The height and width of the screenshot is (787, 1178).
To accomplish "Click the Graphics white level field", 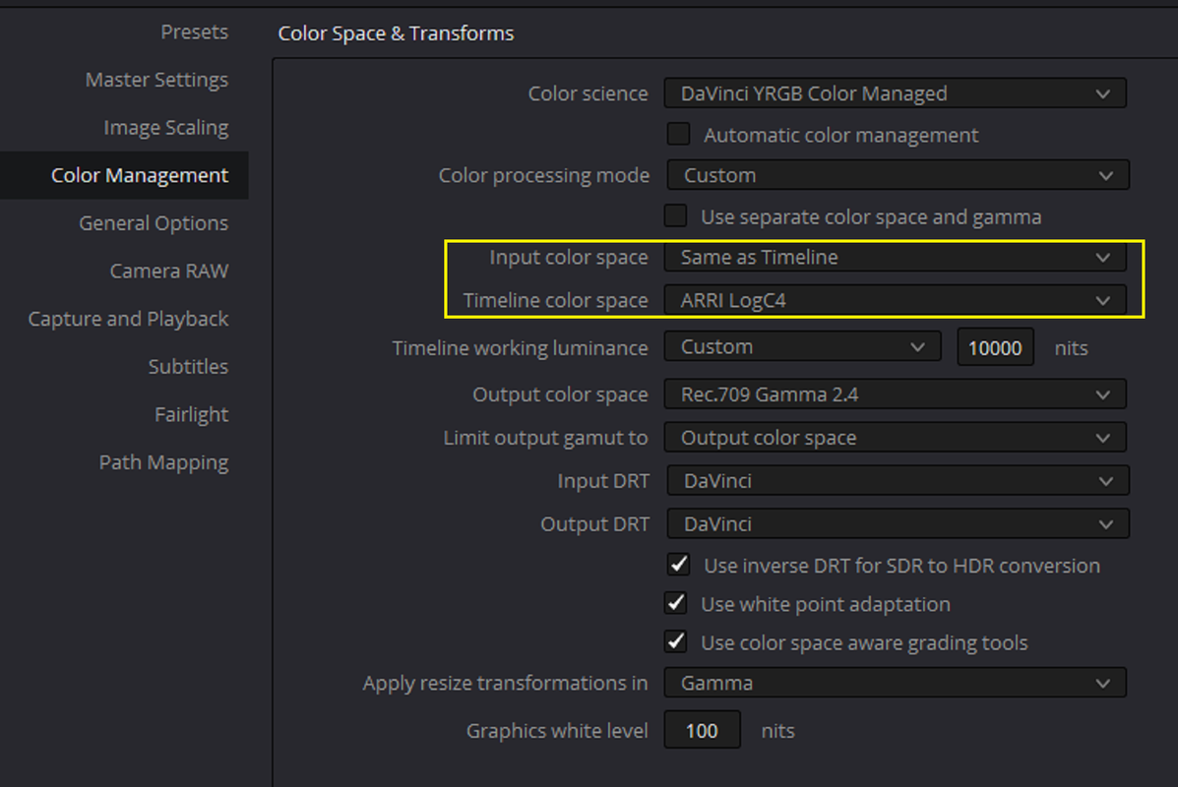I will (702, 730).
